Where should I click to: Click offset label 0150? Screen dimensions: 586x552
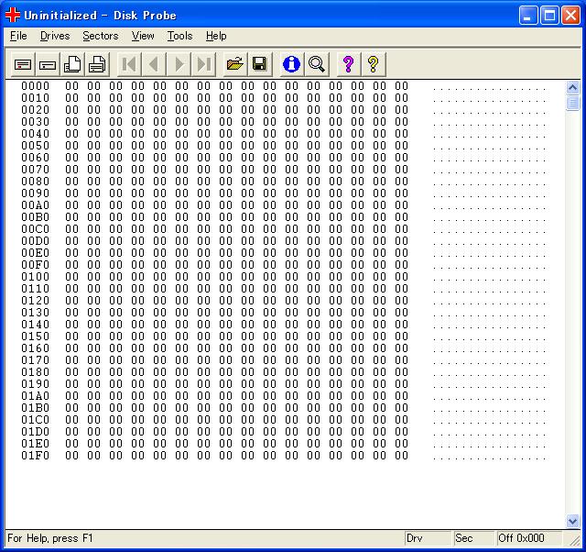pos(35,337)
